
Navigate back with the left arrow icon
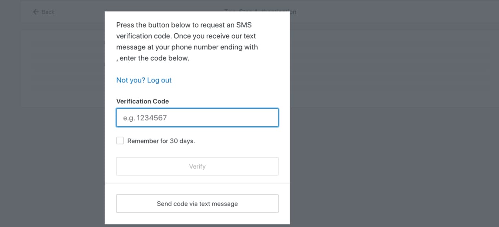click(x=36, y=12)
